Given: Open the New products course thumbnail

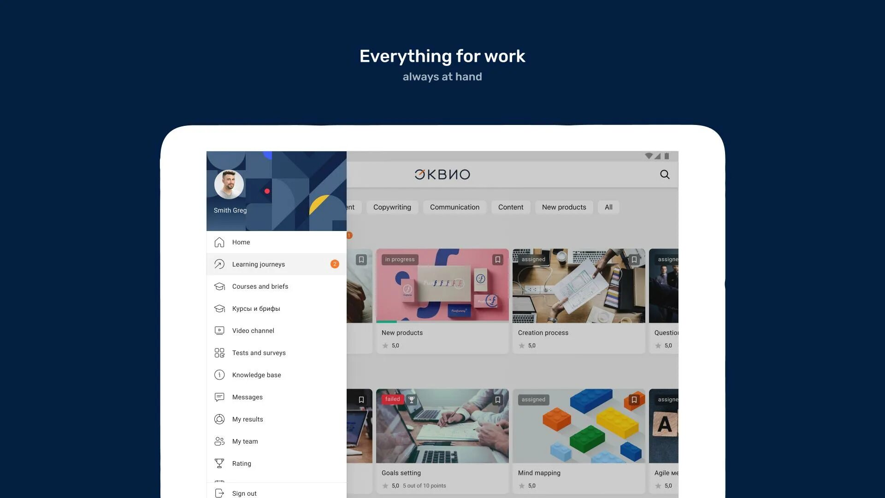Looking at the screenshot, I should [442, 286].
